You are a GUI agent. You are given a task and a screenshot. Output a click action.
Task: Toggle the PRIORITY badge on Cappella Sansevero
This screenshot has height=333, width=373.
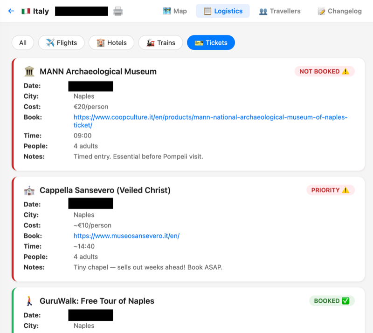tap(331, 190)
